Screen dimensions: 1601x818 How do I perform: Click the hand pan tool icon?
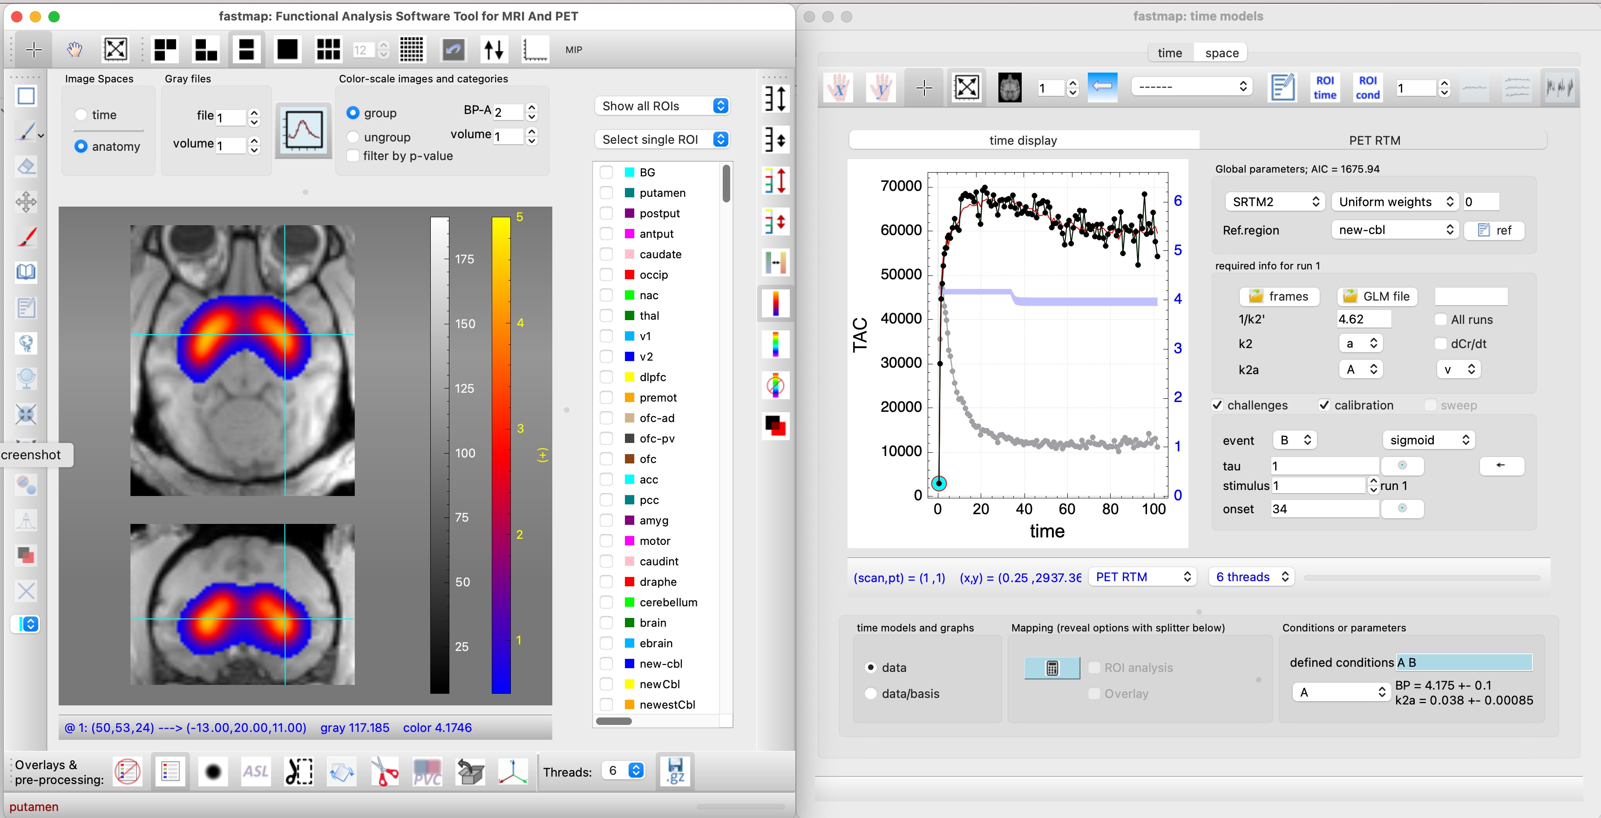point(75,50)
